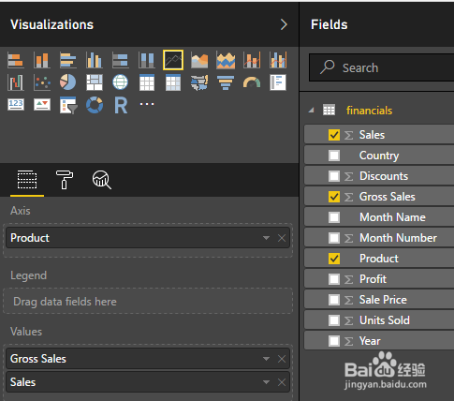Click the Fields Search box

click(382, 67)
